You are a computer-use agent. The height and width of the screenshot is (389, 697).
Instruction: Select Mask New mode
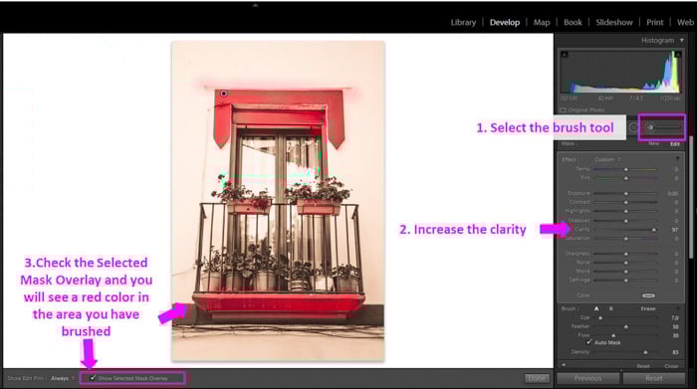[653, 143]
